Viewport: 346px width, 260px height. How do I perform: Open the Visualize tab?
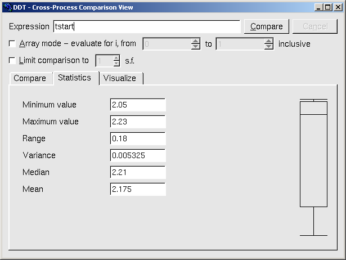120,78
